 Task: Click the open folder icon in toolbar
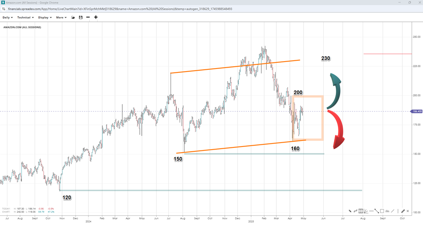click(x=73, y=17)
